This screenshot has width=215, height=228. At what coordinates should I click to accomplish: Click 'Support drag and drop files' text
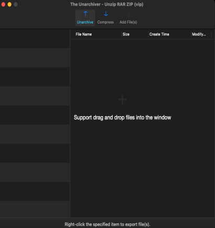click(x=122, y=118)
